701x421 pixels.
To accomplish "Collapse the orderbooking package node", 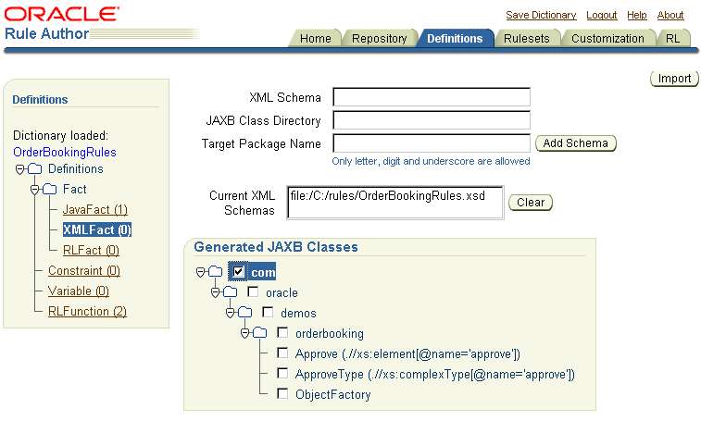I will coord(244,333).
